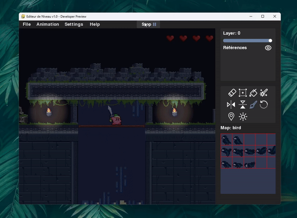The width and height of the screenshot is (297, 218).
Task: Pick the fourth flying bird tile, middle row
Action: (261, 151)
